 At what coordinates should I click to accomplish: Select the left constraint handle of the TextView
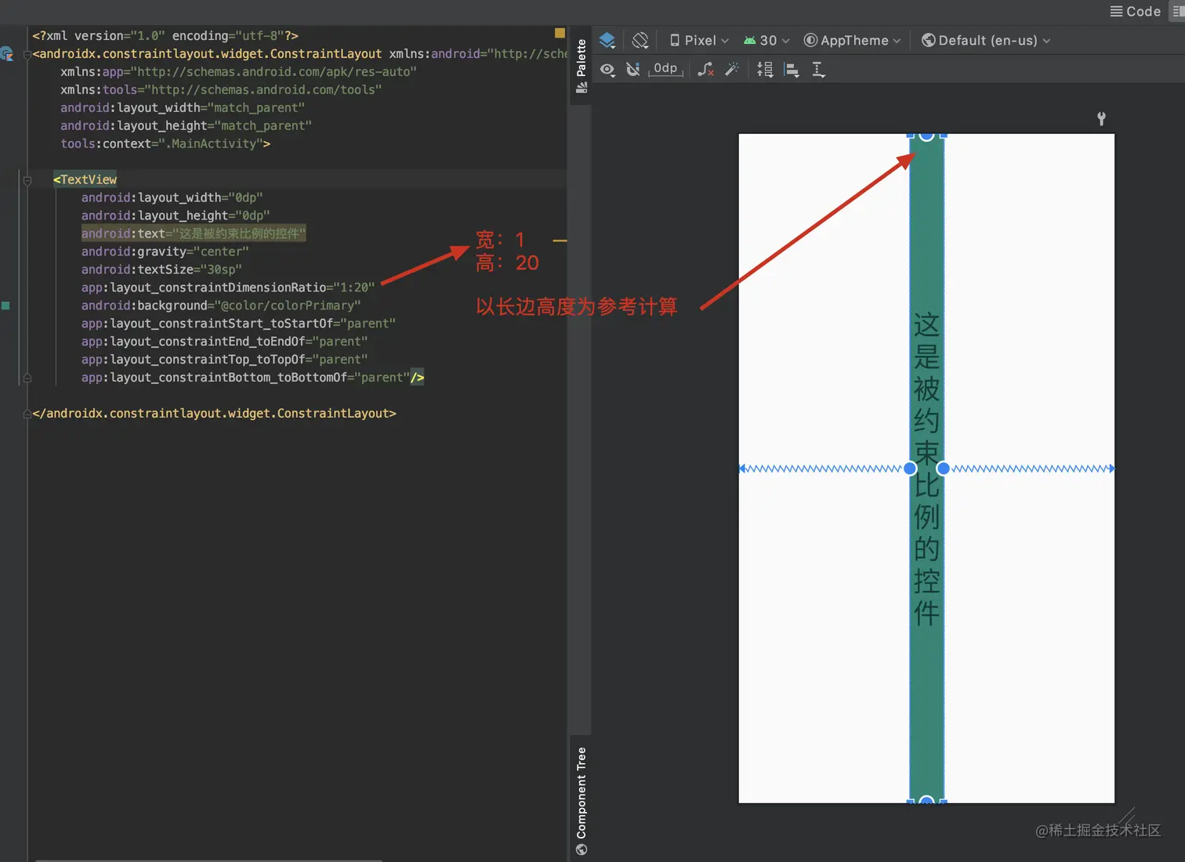[910, 469]
